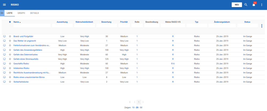Open preview monitor icon for Brand- und Flutgefahr
267x111 pixels.
point(5,36)
